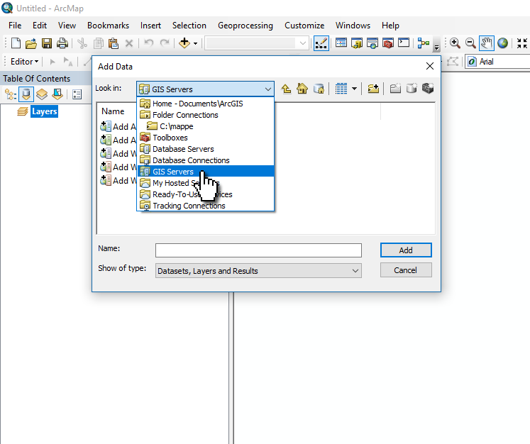
Task: Collapse the Look in dropdown arrow
Action: tap(268, 89)
